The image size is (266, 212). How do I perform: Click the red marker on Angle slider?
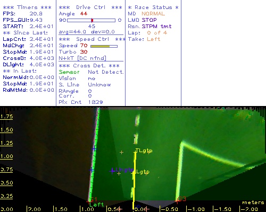92,20
